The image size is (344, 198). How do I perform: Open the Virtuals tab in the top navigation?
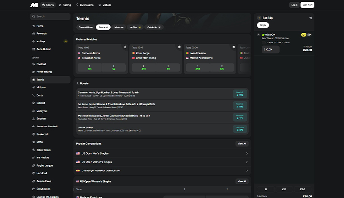coord(105,5)
